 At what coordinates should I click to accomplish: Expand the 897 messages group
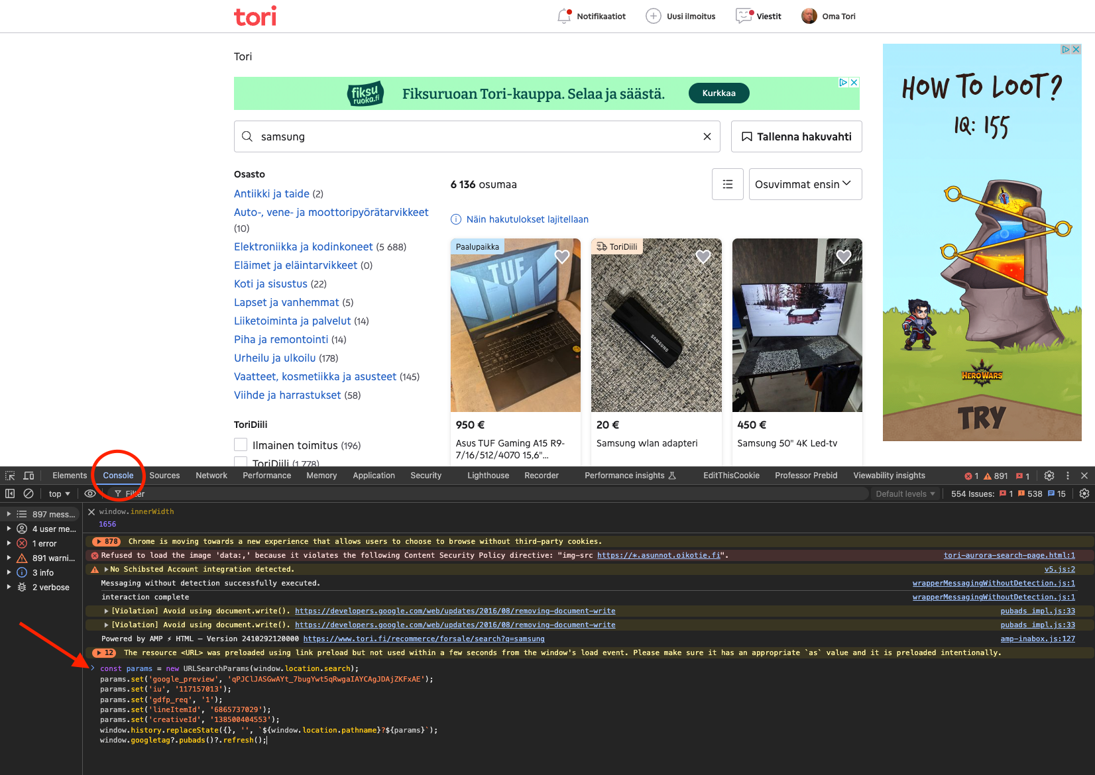pyautogui.click(x=9, y=514)
